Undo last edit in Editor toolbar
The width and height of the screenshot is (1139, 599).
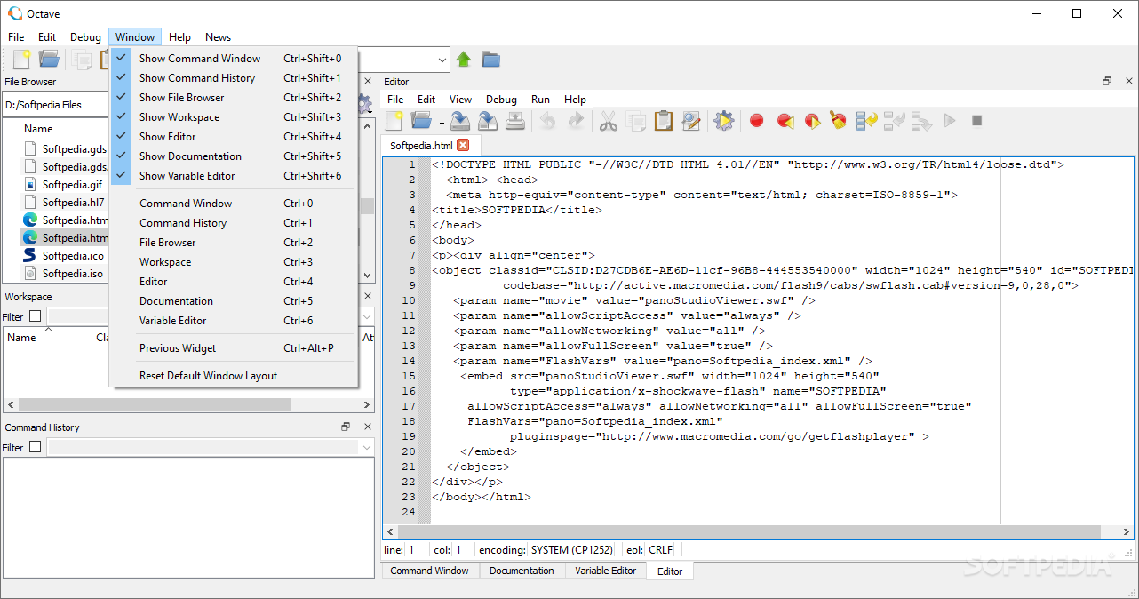point(548,121)
